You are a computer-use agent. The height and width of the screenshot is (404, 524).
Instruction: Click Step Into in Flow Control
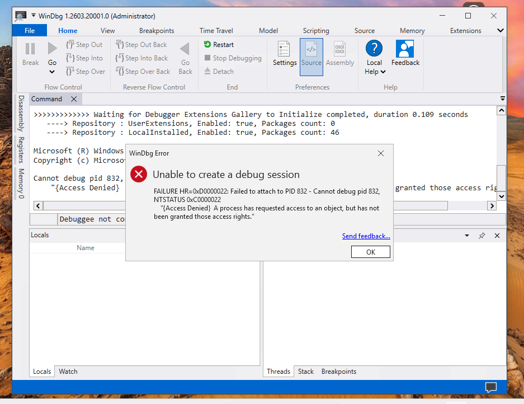pyautogui.click(x=84, y=58)
